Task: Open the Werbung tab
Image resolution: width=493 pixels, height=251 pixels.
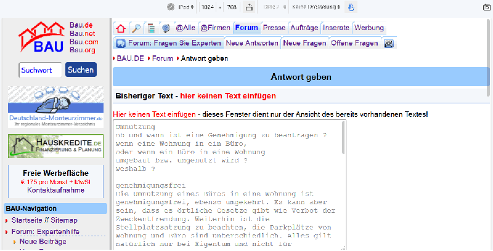Action: (x=369, y=28)
